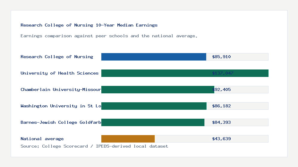Viewport: 298px width, 167px height.
Task: Click the $137,047 value
Action: (x=223, y=73)
